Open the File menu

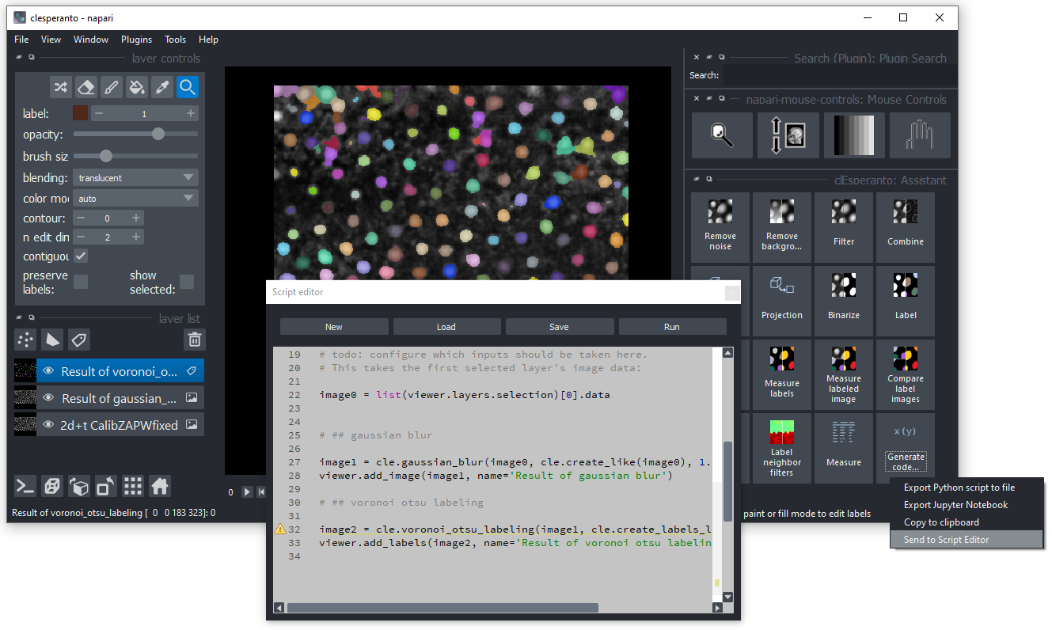click(x=21, y=40)
